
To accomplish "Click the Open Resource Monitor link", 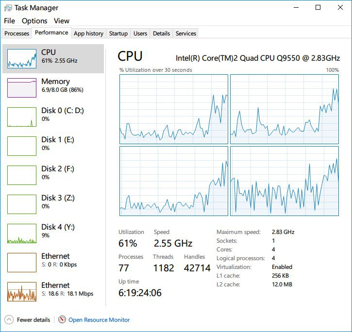I will (99, 320).
